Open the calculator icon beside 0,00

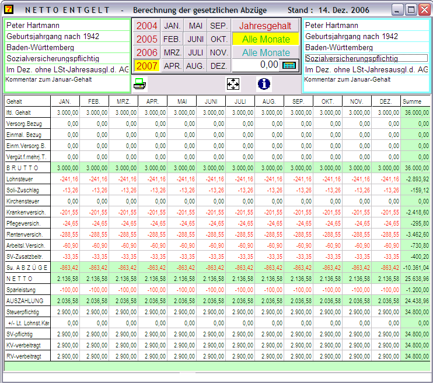(x=289, y=65)
